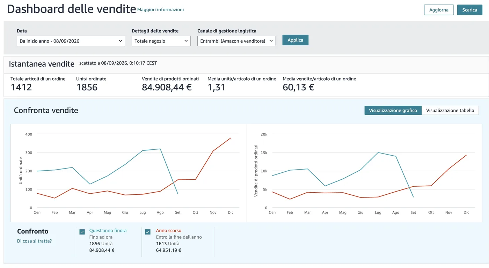Click the Scarica button
489x268 pixels.
pyautogui.click(x=469, y=10)
